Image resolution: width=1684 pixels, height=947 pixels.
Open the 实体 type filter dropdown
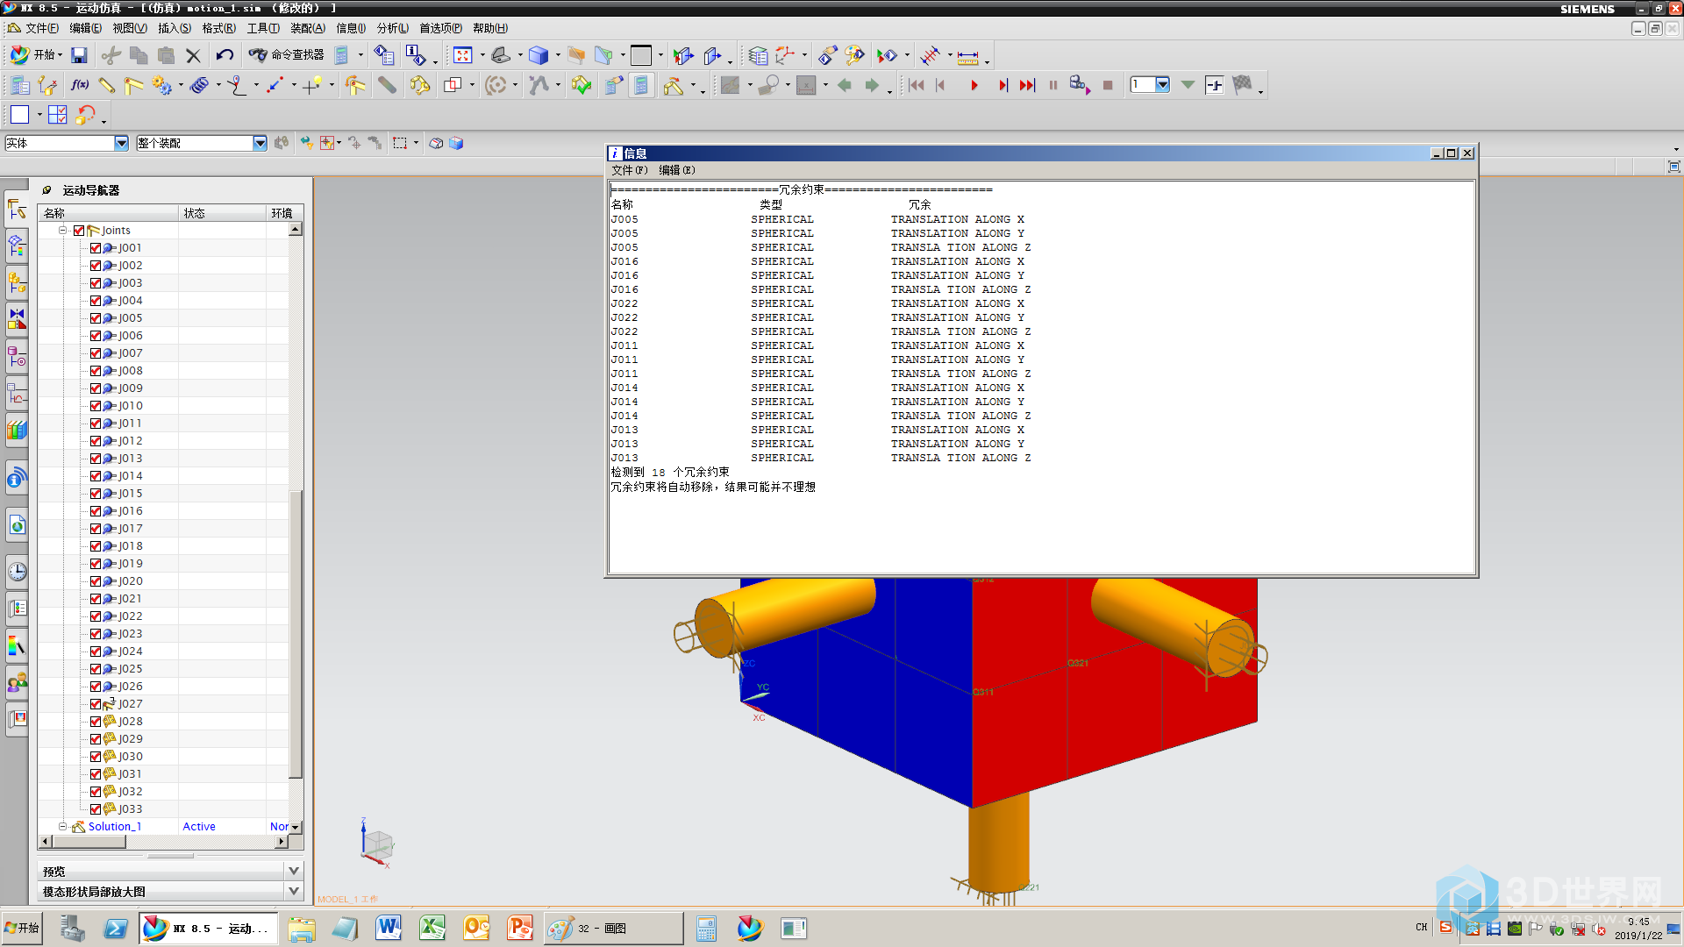pos(121,143)
